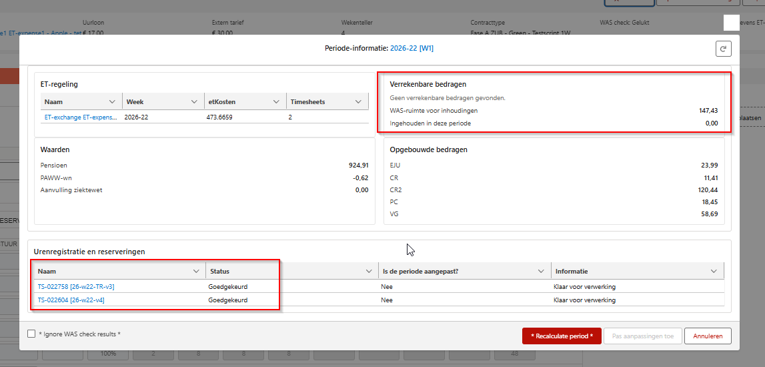
Task: Open timesheet TS-022604 [26-w22-v4] link
Action: [x=71, y=300]
